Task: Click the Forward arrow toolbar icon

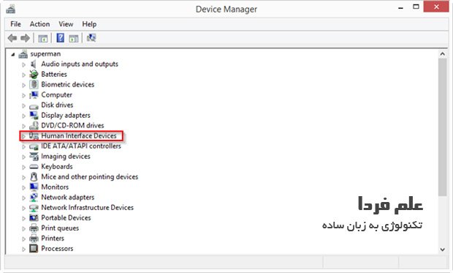Action: point(26,38)
